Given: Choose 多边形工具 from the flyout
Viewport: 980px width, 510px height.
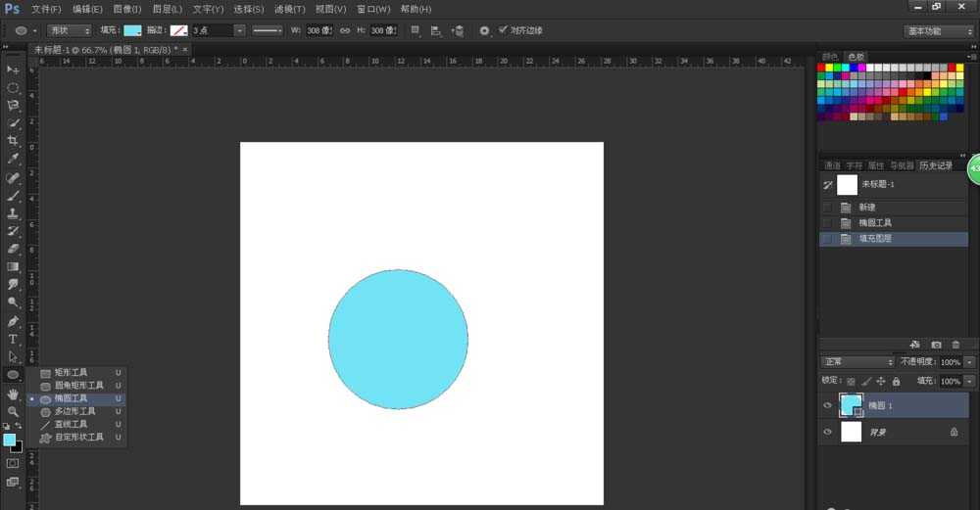Looking at the screenshot, I should tap(75, 412).
